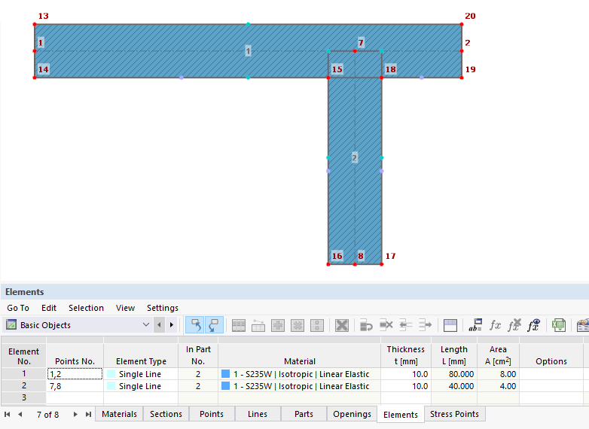Toggle the second selection synchronization arrow icon

214,325
